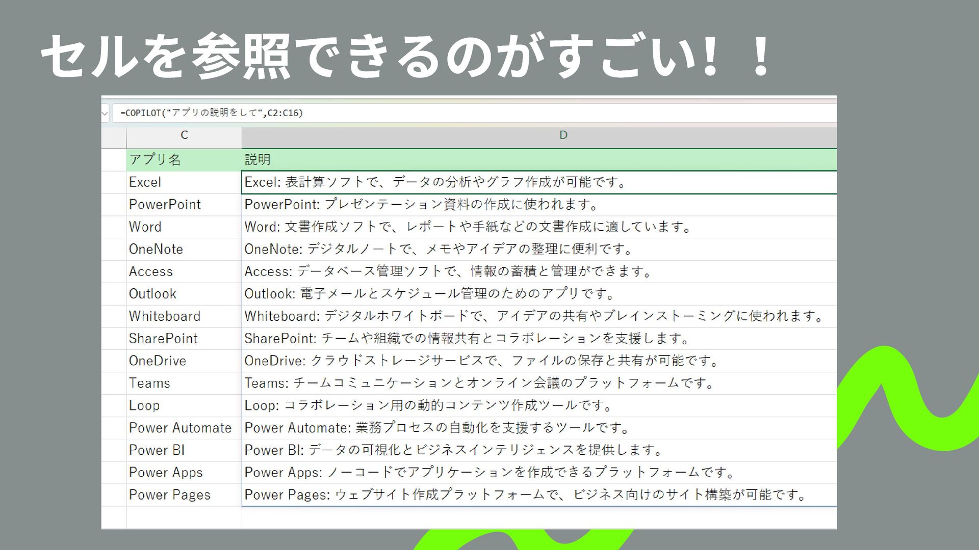Click the Power BI description cell
The image size is (979, 550).
(453, 450)
